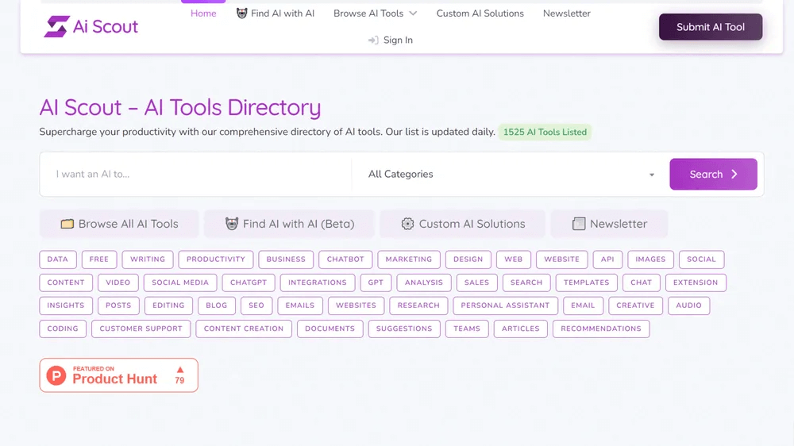Select the CHATBOT tag
Screen dimensions: 794x446
(345, 260)
